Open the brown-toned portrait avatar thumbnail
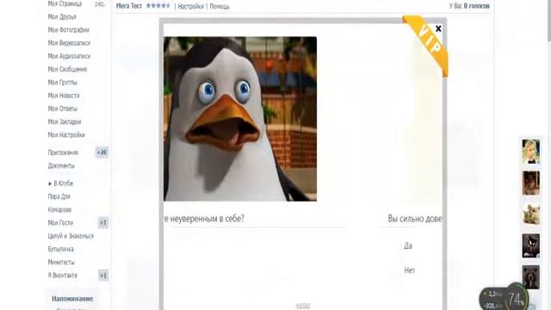Image resolution: width=551 pixels, height=310 pixels. (x=530, y=183)
